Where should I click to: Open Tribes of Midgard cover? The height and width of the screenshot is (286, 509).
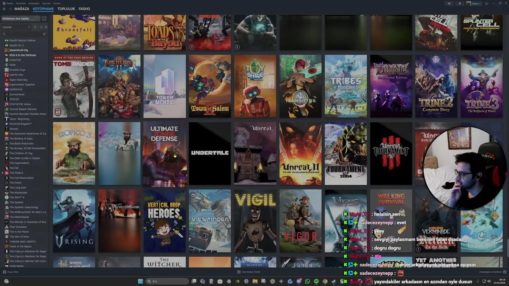pyautogui.click(x=346, y=86)
